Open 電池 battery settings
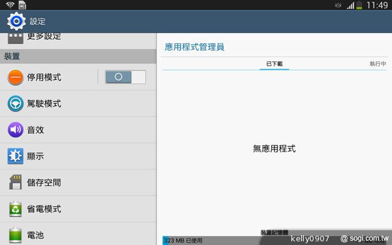Image resolution: width=392 pixels, height=245 pixels. 78,234
